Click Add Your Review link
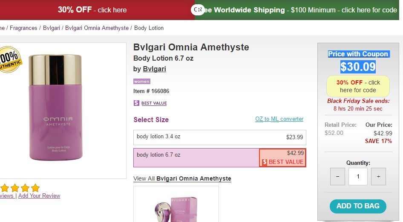The width and height of the screenshot is (403, 222). coord(39,196)
